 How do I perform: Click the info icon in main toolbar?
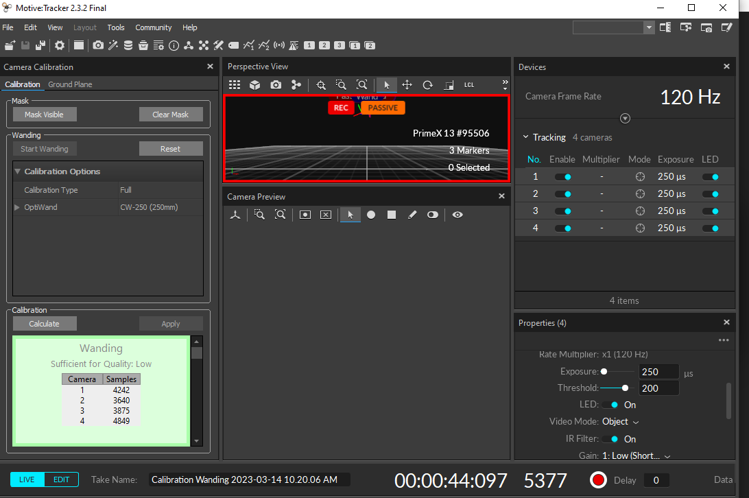pyautogui.click(x=174, y=45)
